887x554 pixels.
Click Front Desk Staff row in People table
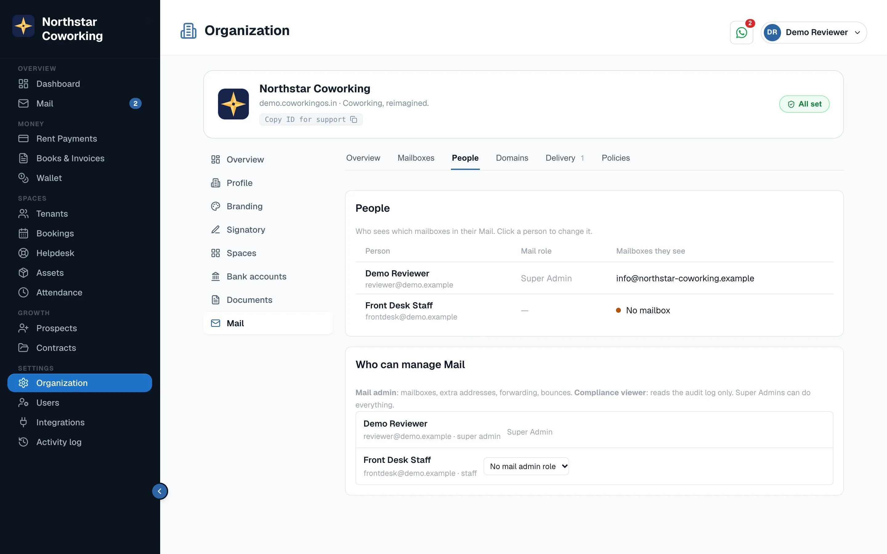pos(594,310)
